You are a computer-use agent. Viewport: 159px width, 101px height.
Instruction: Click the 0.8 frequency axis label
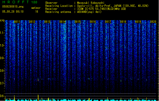pos(2,71)
